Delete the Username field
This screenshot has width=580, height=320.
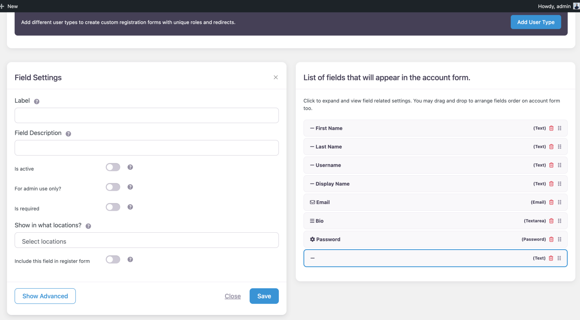tap(551, 165)
